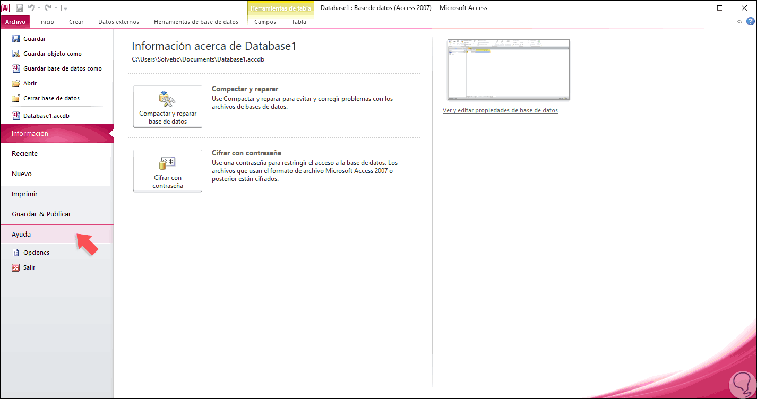Screen dimensions: 757x399
Task: Open the Undo history dropdown arrow
Action: tap(39, 8)
